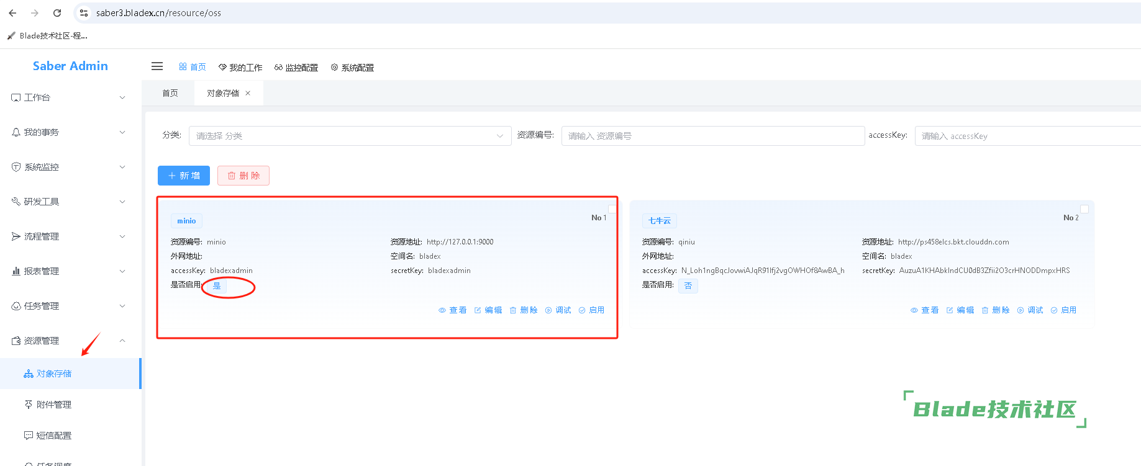Viewport: 1141px width, 466px height.
Task: Edit minio record with 编辑
Action: (x=488, y=310)
